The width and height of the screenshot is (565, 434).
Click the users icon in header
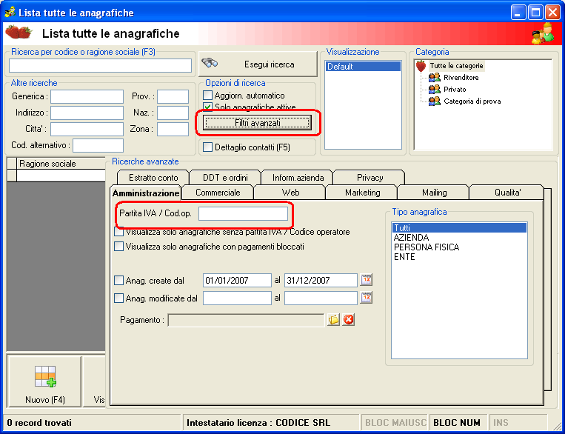coord(543,33)
